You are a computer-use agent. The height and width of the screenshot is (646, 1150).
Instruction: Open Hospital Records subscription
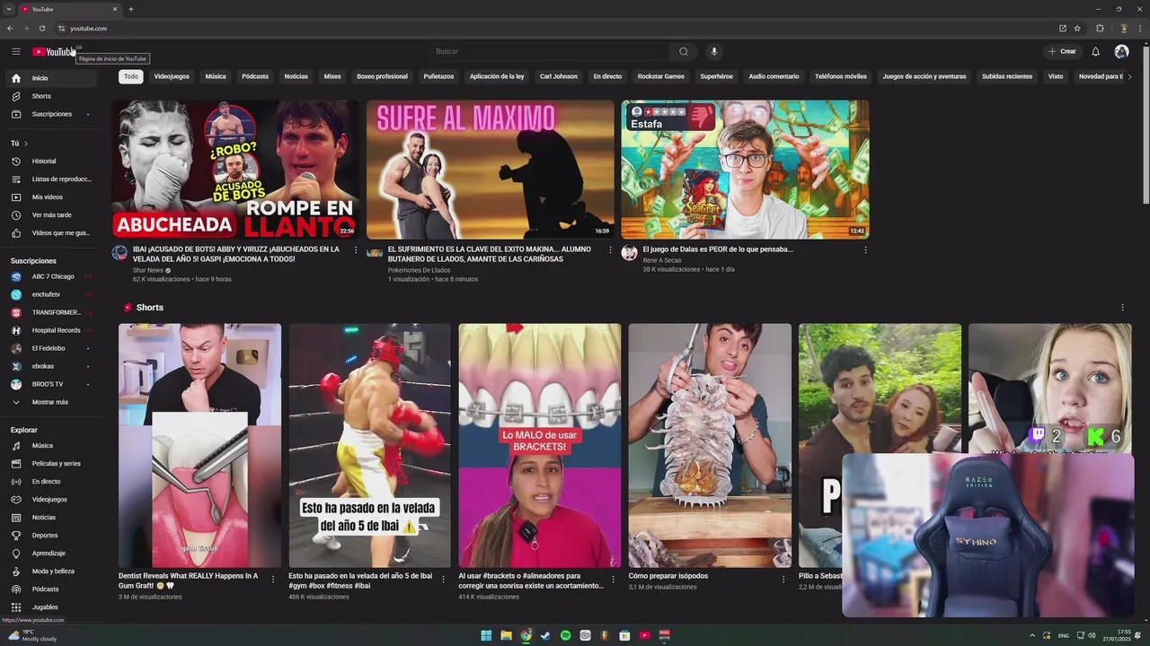[49, 330]
